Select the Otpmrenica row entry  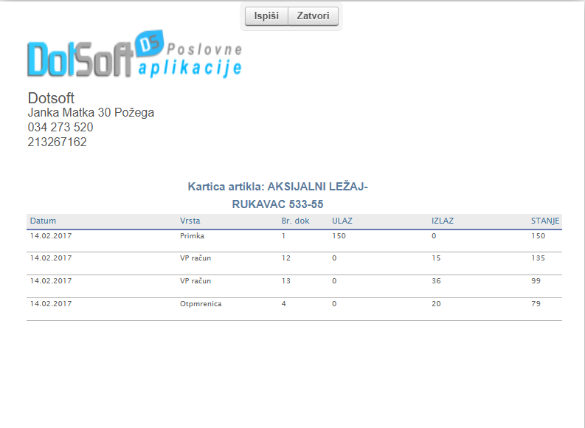pyautogui.click(x=201, y=303)
